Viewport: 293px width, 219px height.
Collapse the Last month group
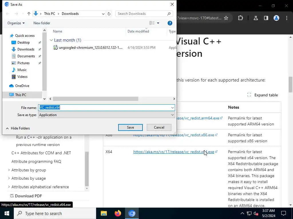click(52, 40)
